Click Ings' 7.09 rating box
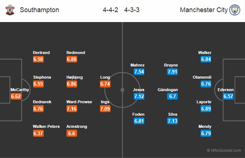The image size is (245, 158). 105,109
